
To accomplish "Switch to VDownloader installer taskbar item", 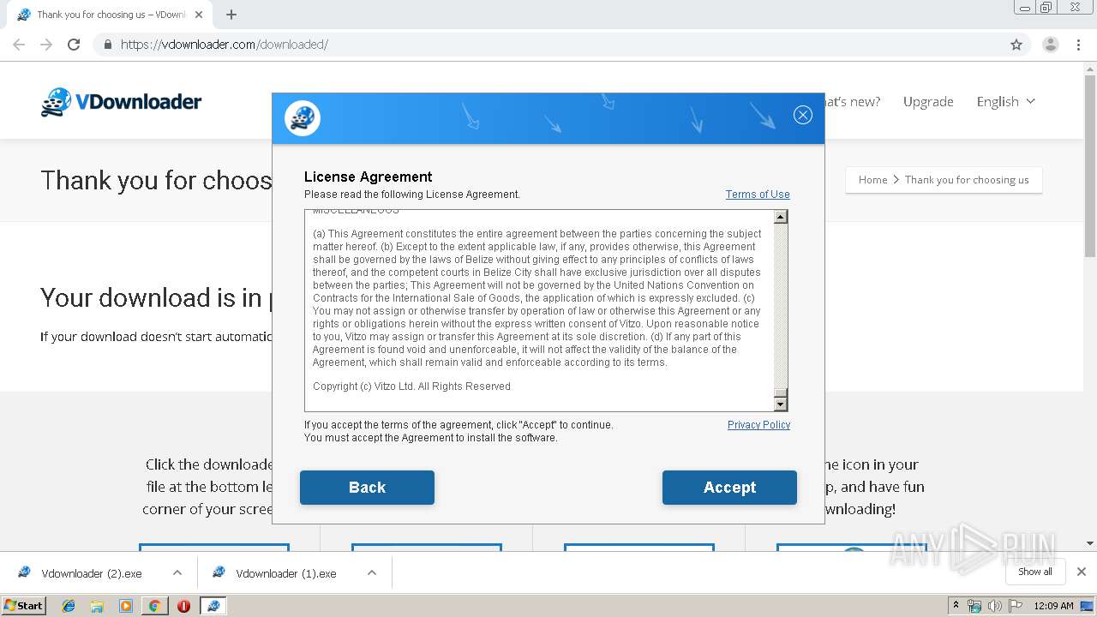I will [213, 606].
